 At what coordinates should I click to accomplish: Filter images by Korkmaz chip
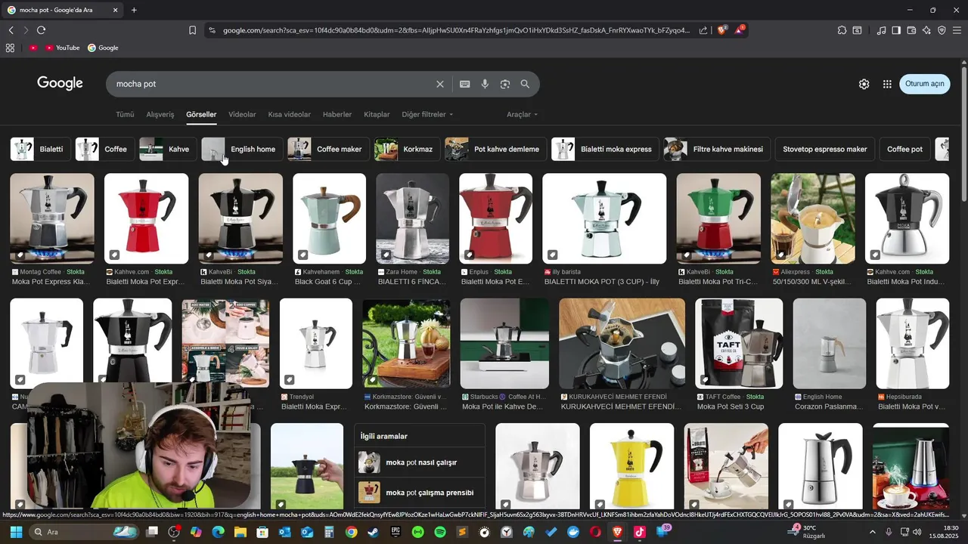pyautogui.click(x=408, y=149)
